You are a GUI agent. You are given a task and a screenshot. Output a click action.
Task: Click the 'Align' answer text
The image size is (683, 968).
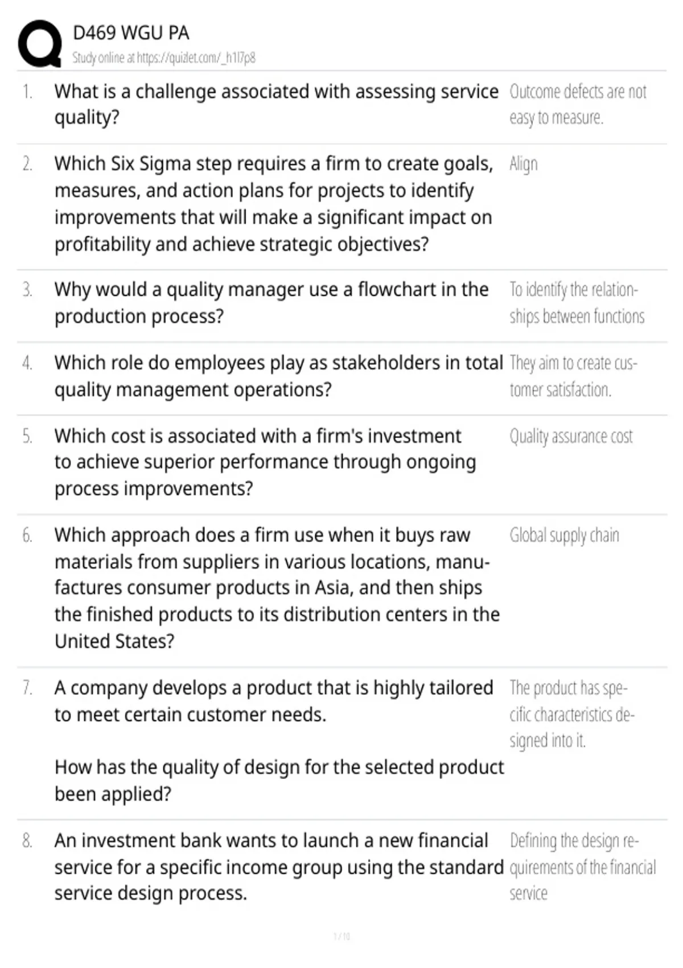point(523,164)
